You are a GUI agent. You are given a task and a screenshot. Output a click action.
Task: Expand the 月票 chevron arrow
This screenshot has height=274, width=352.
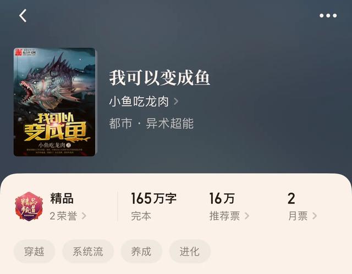point(315,216)
